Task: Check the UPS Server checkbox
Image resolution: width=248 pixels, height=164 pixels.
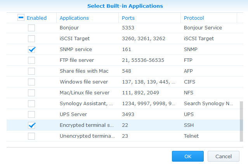Action: (x=31, y=114)
